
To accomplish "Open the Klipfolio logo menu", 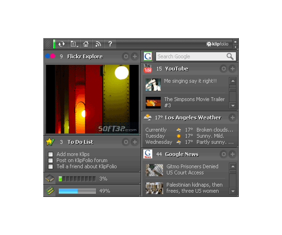I will coord(219,44).
